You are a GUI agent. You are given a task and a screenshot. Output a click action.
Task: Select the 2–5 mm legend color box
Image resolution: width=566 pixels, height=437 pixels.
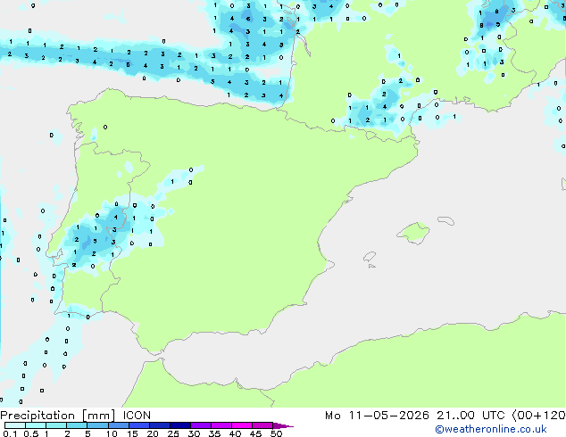pos(77,425)
